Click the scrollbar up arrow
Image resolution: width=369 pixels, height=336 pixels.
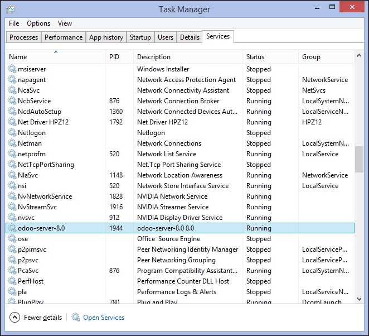click(x=359, y=56)
